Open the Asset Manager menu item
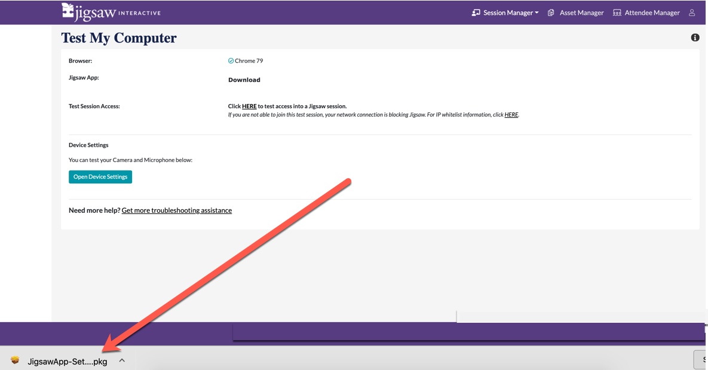The width and height of the screenshot is (708, 370). 581,13
